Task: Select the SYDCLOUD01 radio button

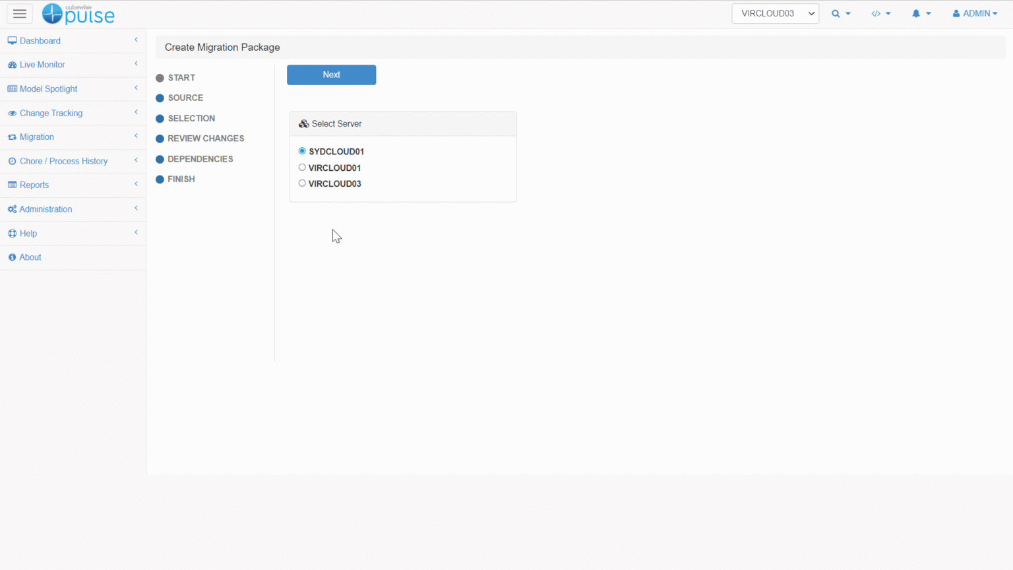Action: [x=302, y=151]
